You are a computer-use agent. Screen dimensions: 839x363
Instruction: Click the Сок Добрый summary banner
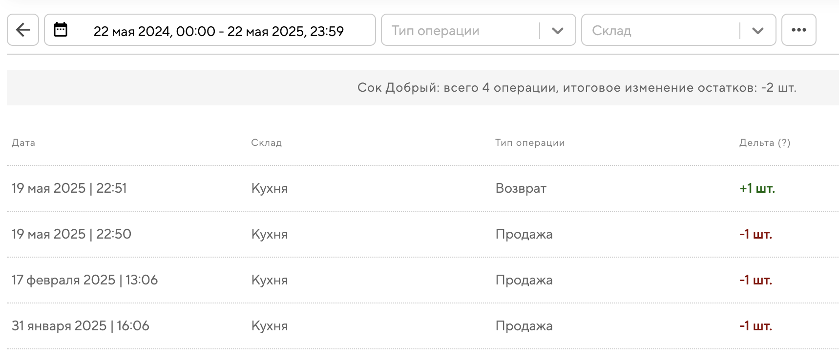pos(576,88)
